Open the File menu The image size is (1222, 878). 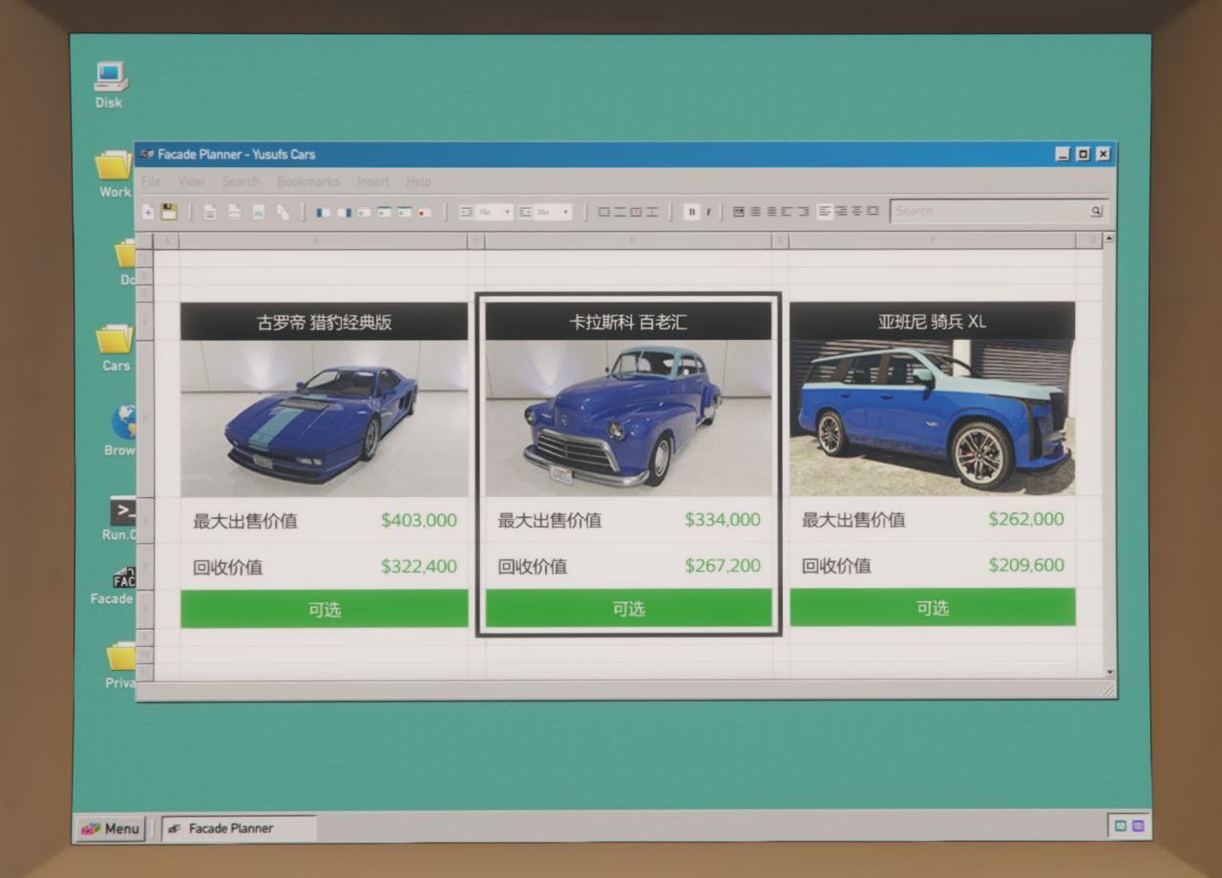click(151, 181)
